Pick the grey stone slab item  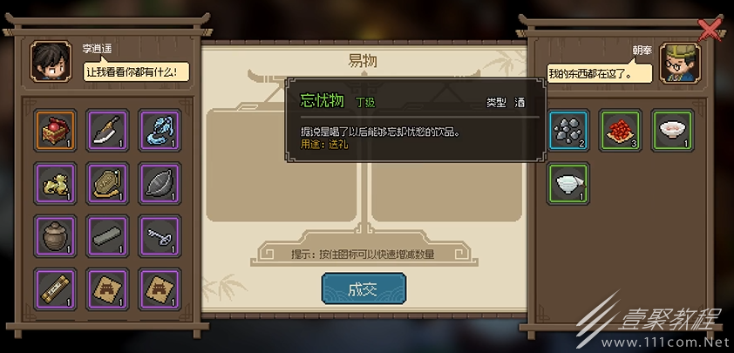[108, 236]
